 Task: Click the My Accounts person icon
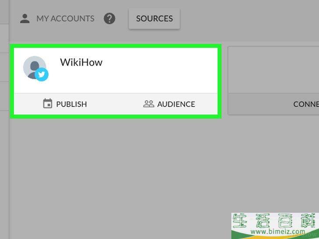[x=25, y=18]
